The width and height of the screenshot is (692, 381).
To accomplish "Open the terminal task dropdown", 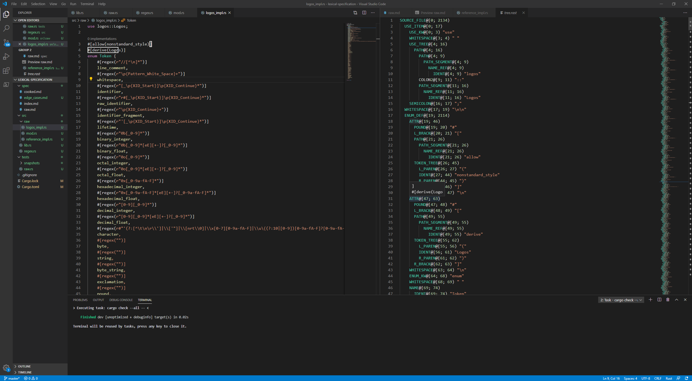I will pos(640,300).
